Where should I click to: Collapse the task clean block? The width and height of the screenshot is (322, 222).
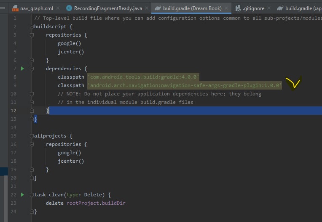coord(32,195)
